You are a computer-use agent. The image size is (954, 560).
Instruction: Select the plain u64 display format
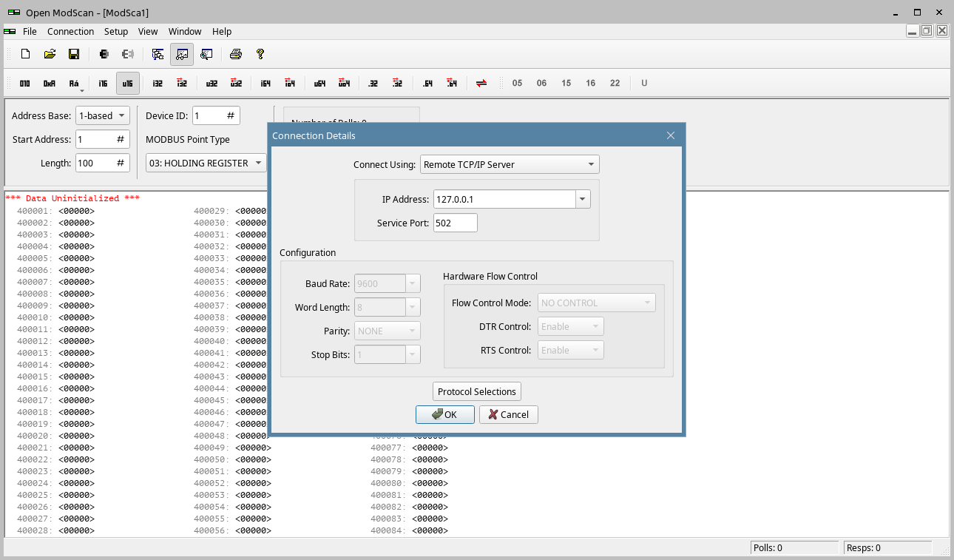(319, 84)
